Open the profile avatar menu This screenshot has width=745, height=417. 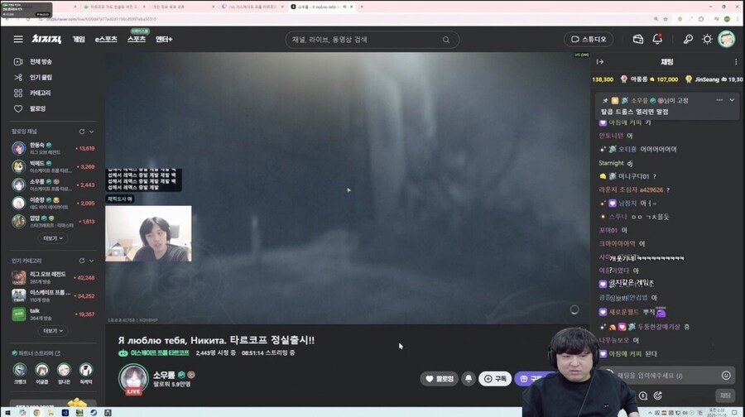(727, 39)
